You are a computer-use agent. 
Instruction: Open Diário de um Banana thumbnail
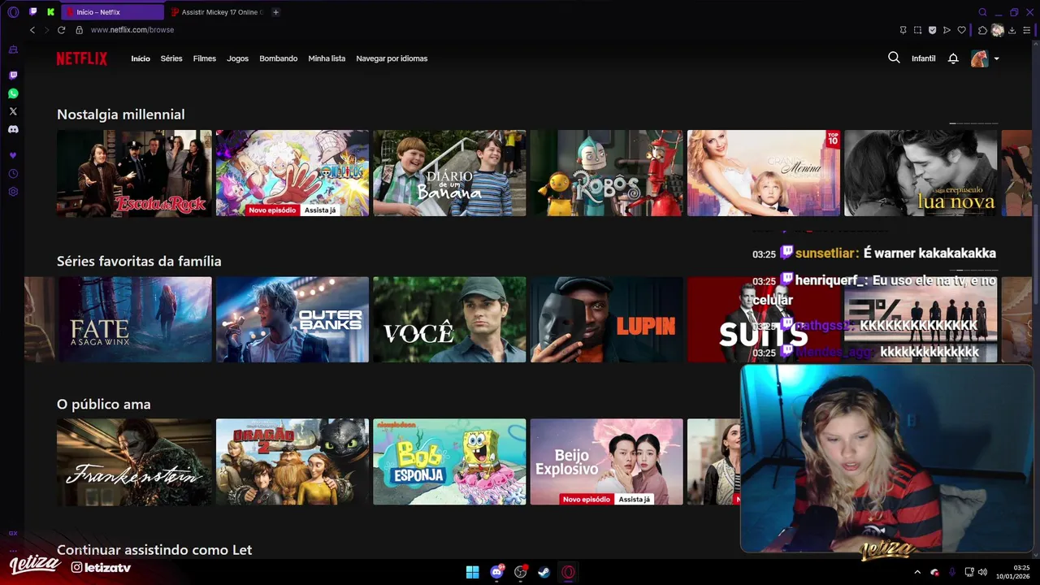(449, 173)
